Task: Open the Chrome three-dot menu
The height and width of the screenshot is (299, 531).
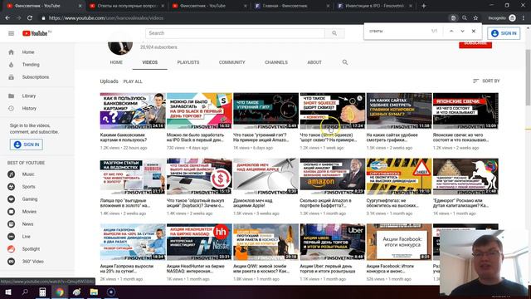Action: (524, 18)
